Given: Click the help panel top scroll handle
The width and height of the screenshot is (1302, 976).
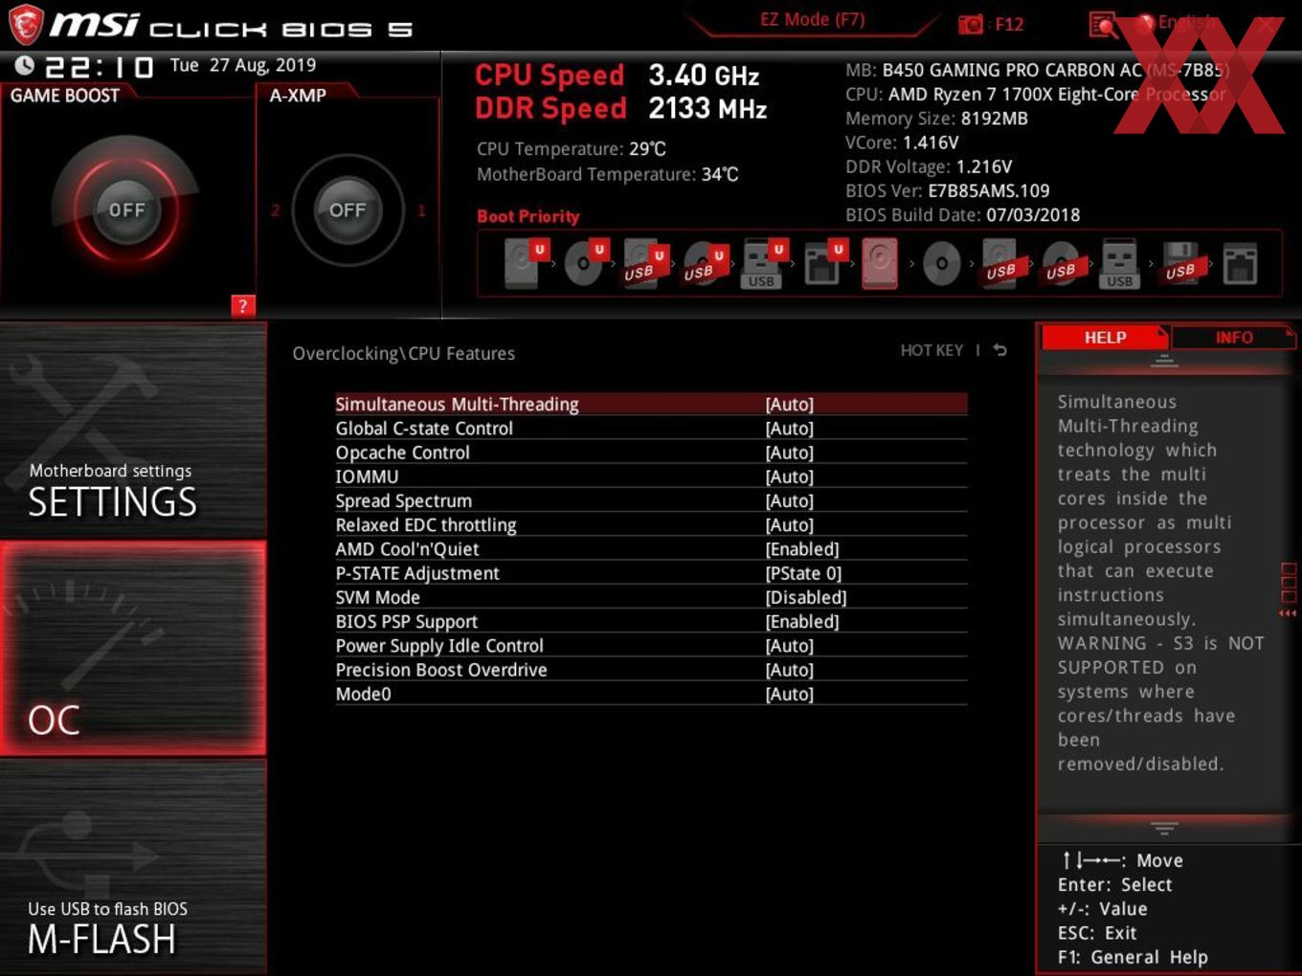Looking at the screenshot, I should 1164,361.
